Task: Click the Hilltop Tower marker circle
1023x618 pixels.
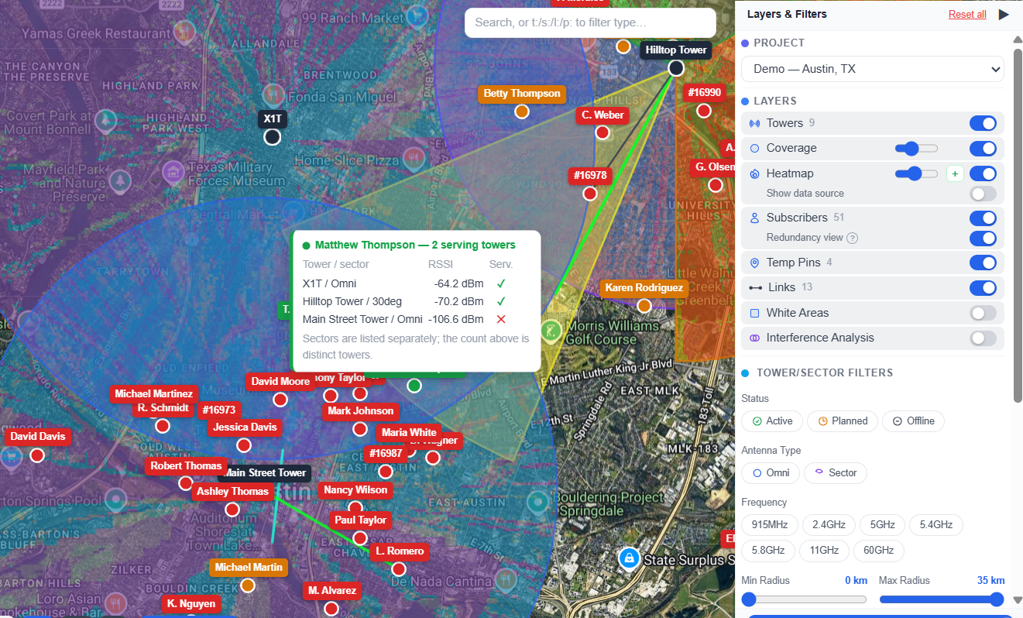Action: pos(676,68)
